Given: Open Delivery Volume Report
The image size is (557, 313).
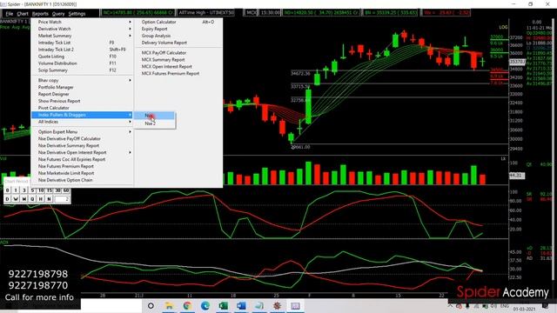Looking at the screenshot, I should [x=178, y=43].
